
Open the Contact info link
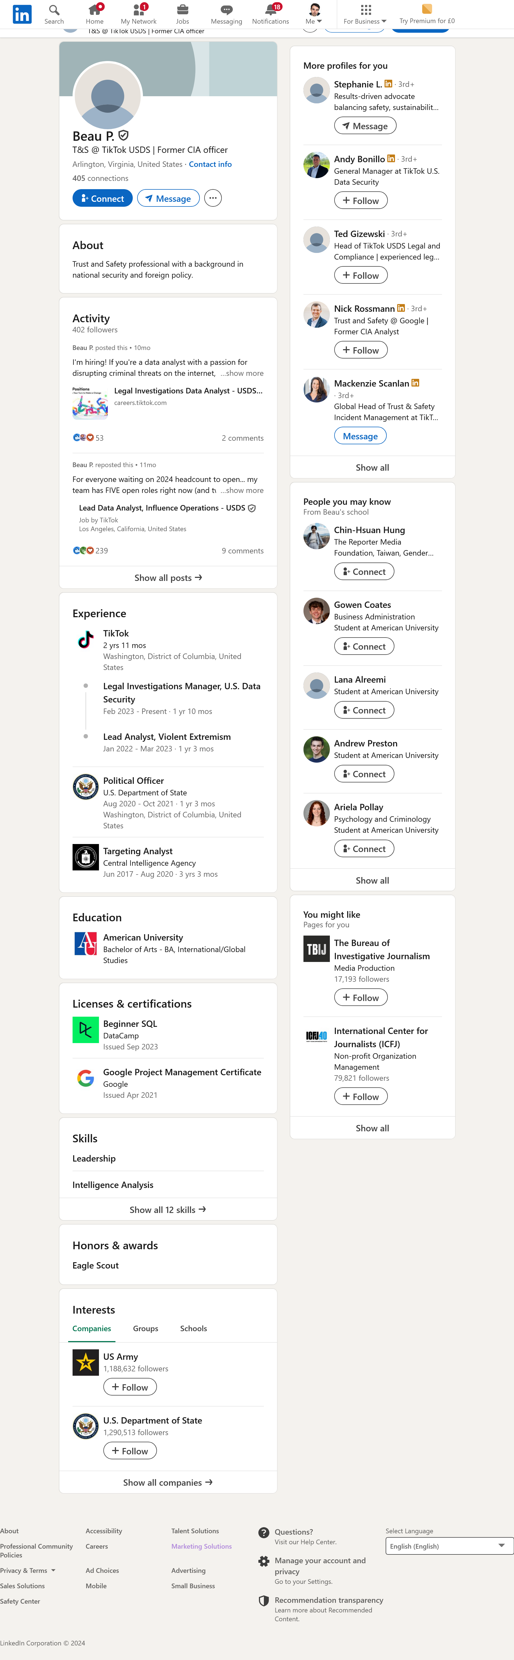point(210,164)
